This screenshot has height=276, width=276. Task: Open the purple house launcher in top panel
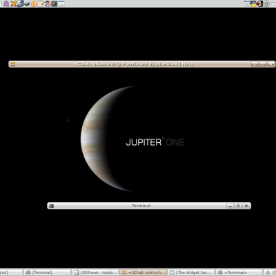click(x=6, y=3)
